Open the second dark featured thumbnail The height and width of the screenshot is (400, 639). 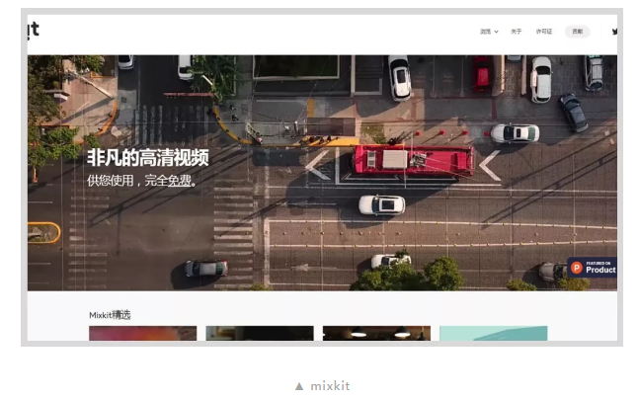coord(259,333)
